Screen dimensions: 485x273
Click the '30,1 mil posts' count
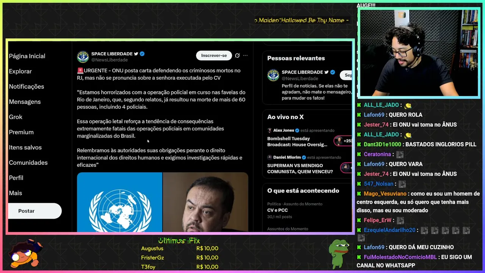point(280,217)
